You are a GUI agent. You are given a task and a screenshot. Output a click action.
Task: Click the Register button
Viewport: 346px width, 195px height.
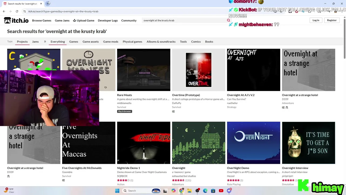coord(332,20)
